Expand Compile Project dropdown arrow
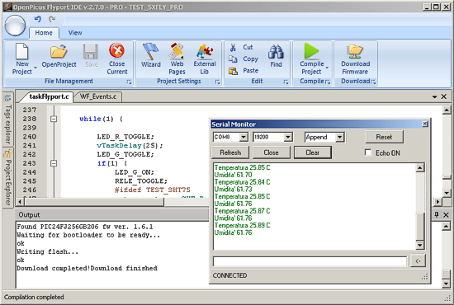 tap(327, 68)
